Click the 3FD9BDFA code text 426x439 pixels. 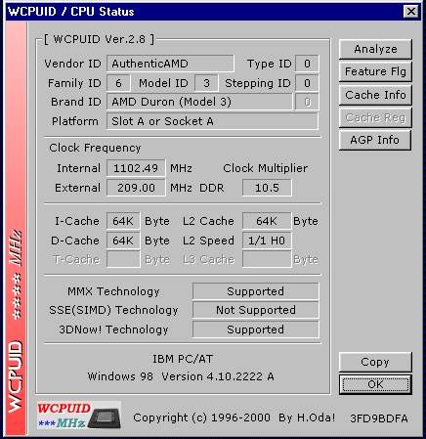click(x=379, y=418)
